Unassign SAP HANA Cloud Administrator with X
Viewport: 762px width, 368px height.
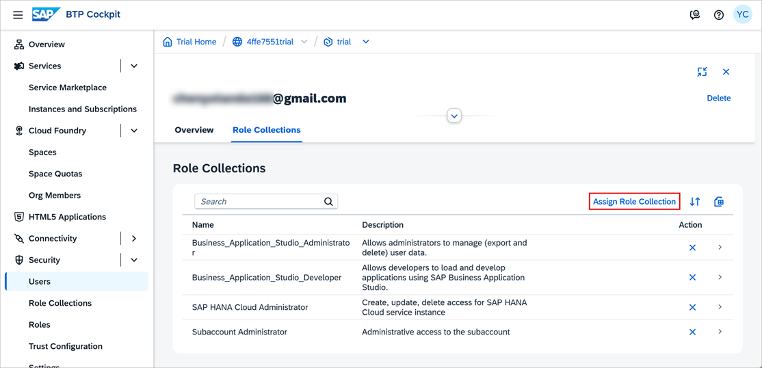tap(693, 307)
